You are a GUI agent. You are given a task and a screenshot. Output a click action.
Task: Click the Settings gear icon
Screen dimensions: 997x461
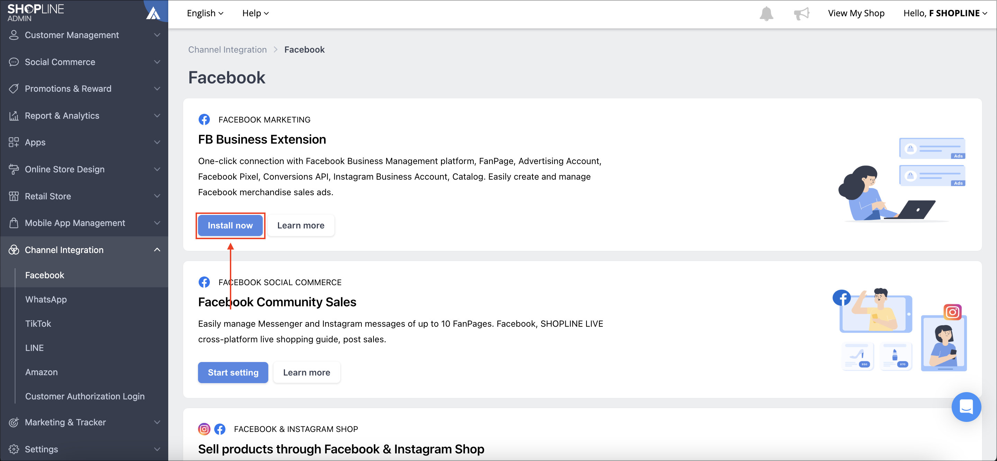point(14,449)
